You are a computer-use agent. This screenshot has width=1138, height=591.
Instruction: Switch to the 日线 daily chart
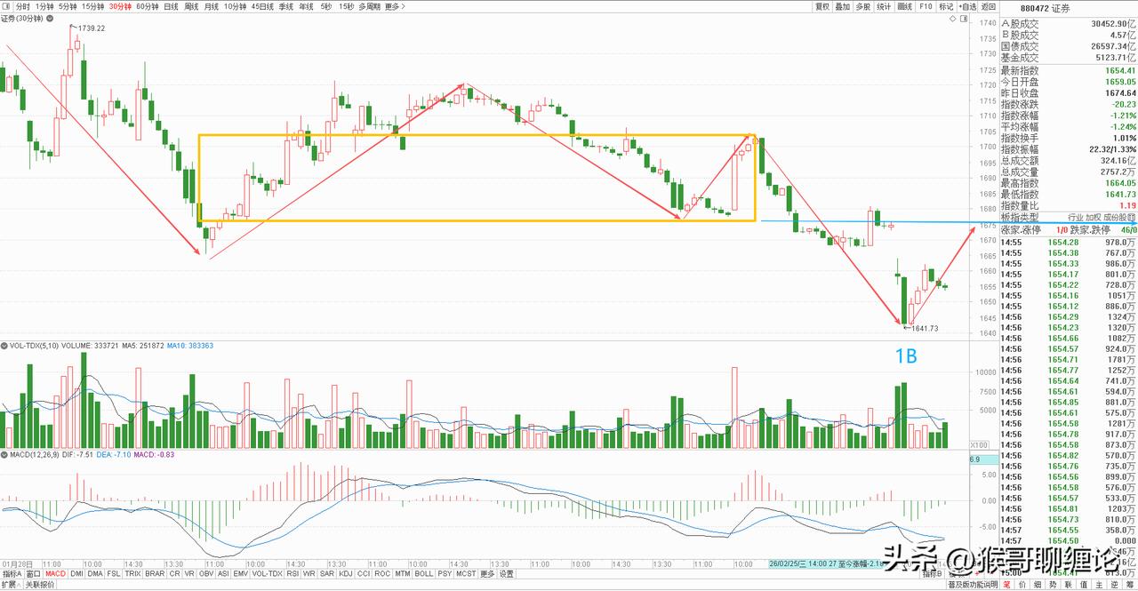pyautogui.click(x=171, y=6)
